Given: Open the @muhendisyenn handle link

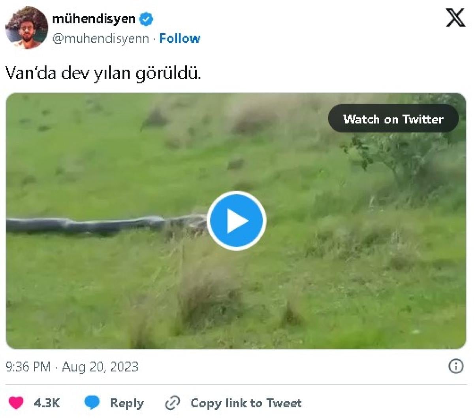Looking at the screenshot, I should (x=101, y=39).
